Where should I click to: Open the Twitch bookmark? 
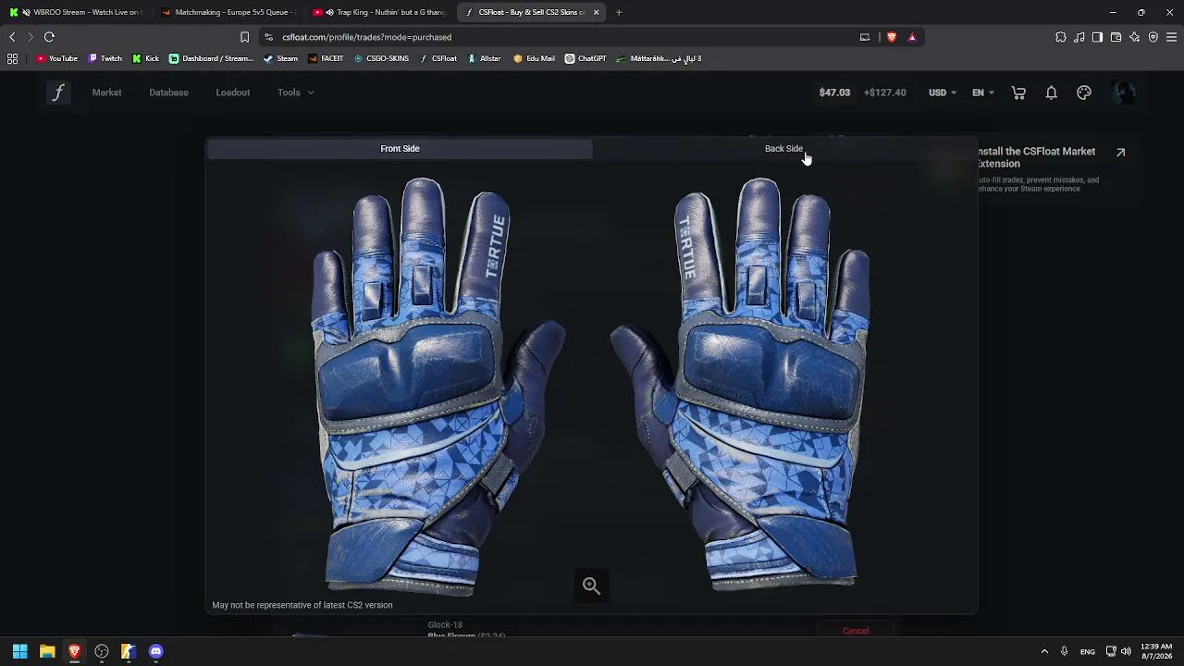[x=105, y=58]
